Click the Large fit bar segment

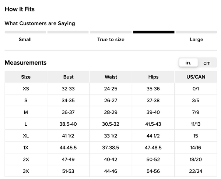click(x=196, y=32)
